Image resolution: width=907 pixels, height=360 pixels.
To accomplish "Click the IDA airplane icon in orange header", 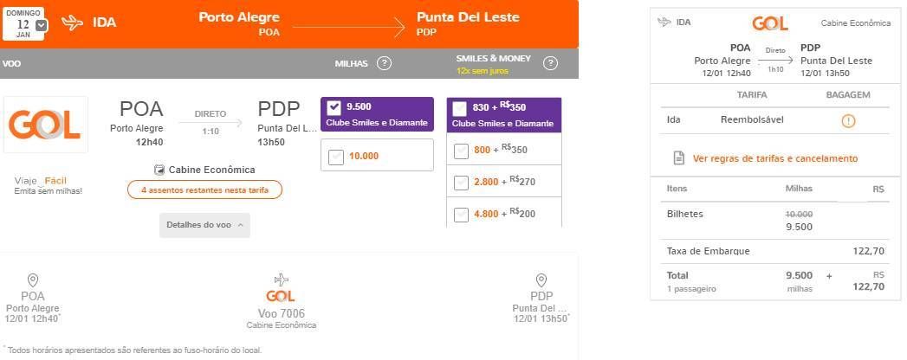I will coord(72,23).
